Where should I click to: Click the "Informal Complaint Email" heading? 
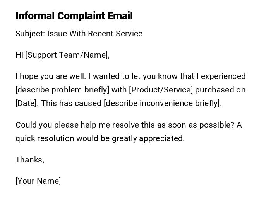pos(74,16)
